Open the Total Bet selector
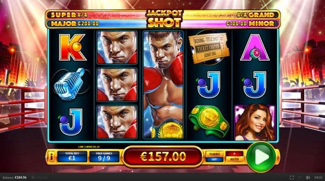The width and height of the screenshot is (325, 181). (72, 157)
